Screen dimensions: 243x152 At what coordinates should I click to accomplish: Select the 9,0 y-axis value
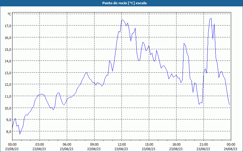(x=9, y=119)
